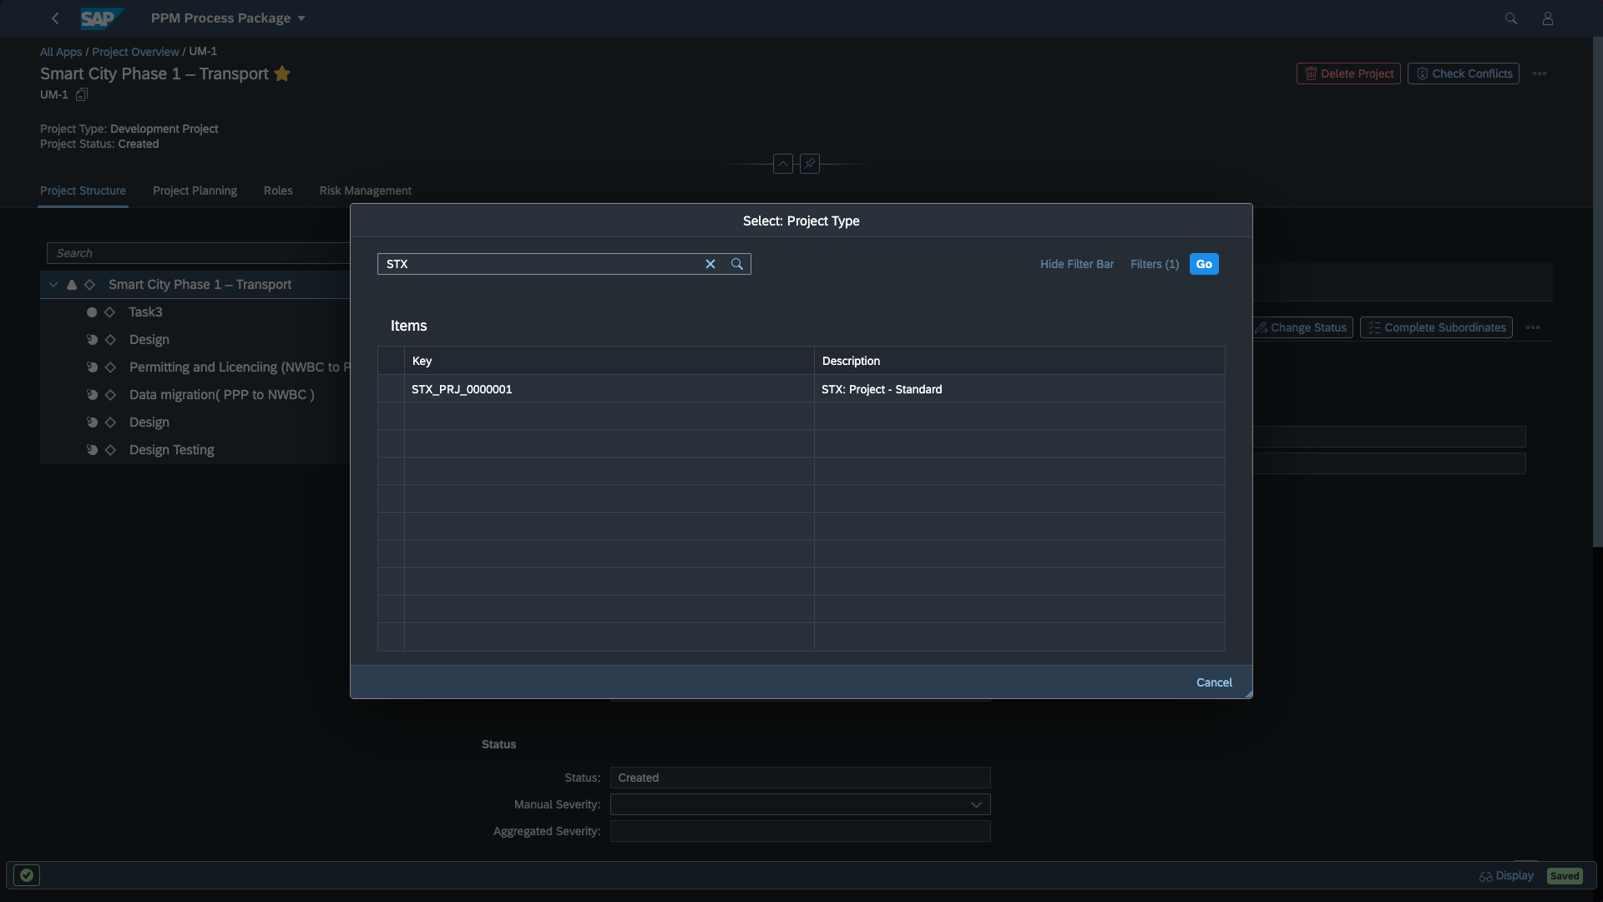
Task: Open the user profile icon
Action: (x=1547, y=18)
